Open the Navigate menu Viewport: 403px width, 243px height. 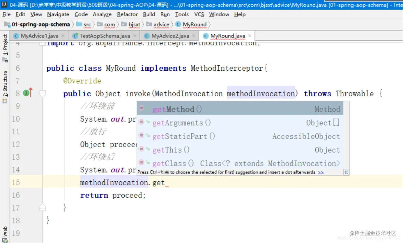pos(58,14)
